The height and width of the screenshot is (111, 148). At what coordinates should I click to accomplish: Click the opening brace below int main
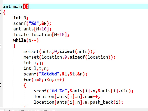click(4, 12)
